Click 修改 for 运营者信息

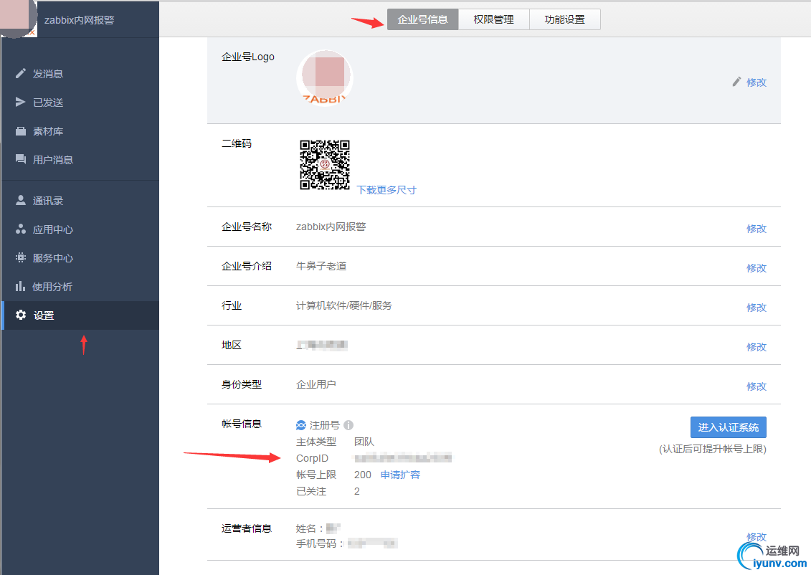[x=757, y=537]
